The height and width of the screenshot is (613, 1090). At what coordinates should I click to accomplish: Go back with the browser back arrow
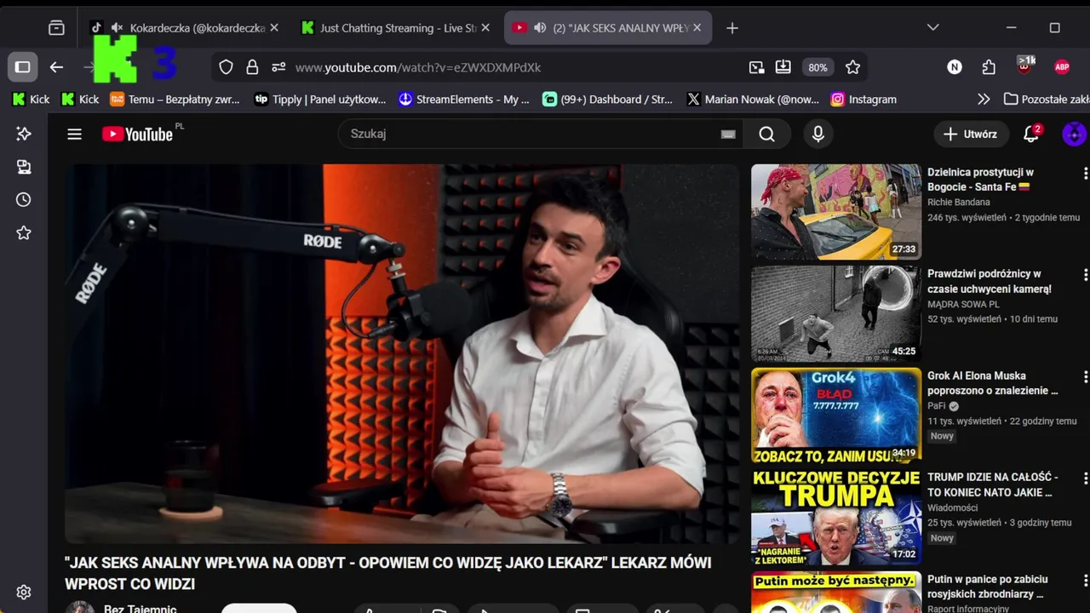56,67
